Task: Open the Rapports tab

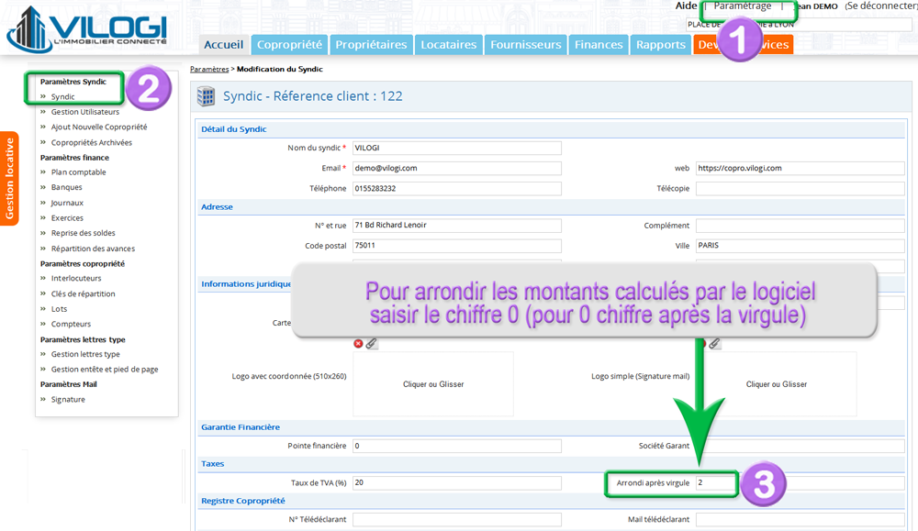Action: pyautogui.click(x=661, y=44)
